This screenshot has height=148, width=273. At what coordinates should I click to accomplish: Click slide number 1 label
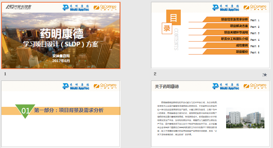(5, 74)
